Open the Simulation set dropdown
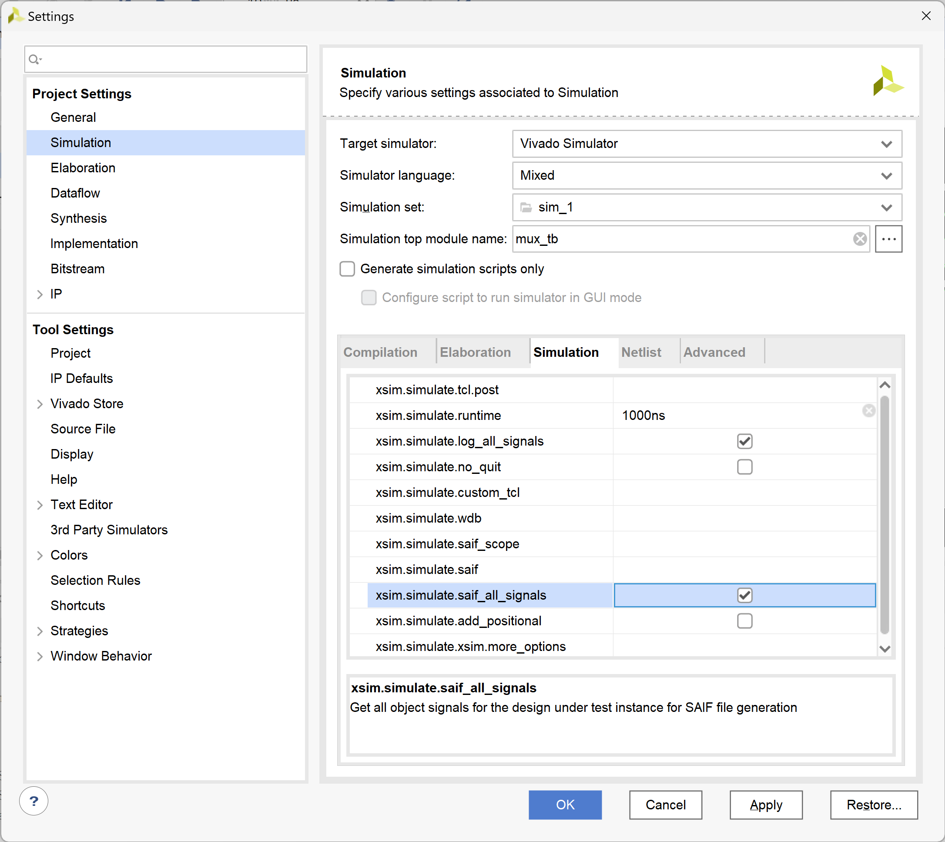The width and height of the screenshot is (945, 842). (707, 207)
